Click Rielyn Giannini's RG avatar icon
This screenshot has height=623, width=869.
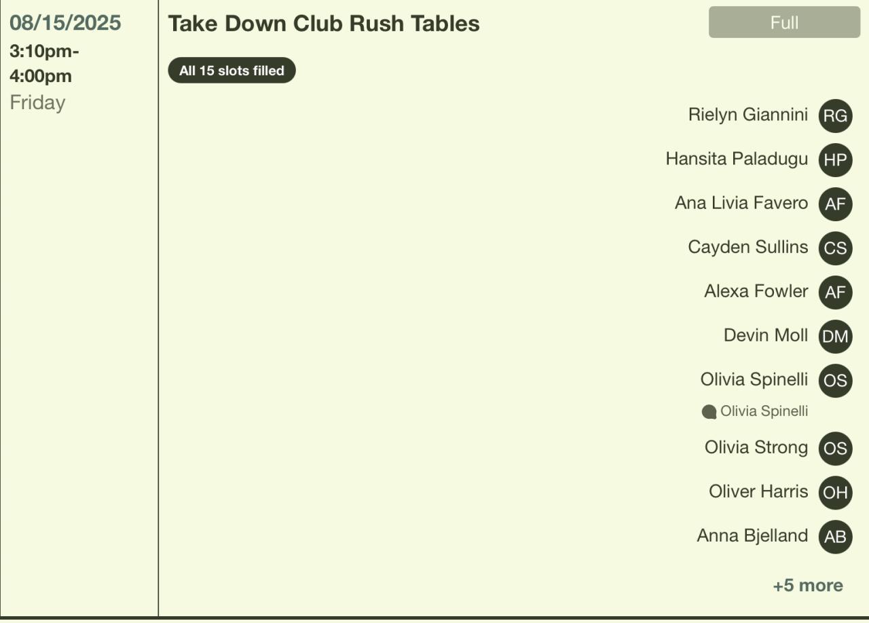[835, 116]
